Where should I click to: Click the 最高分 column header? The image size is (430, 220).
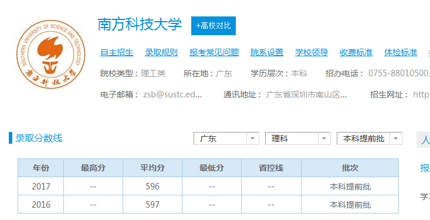point(93,168)
